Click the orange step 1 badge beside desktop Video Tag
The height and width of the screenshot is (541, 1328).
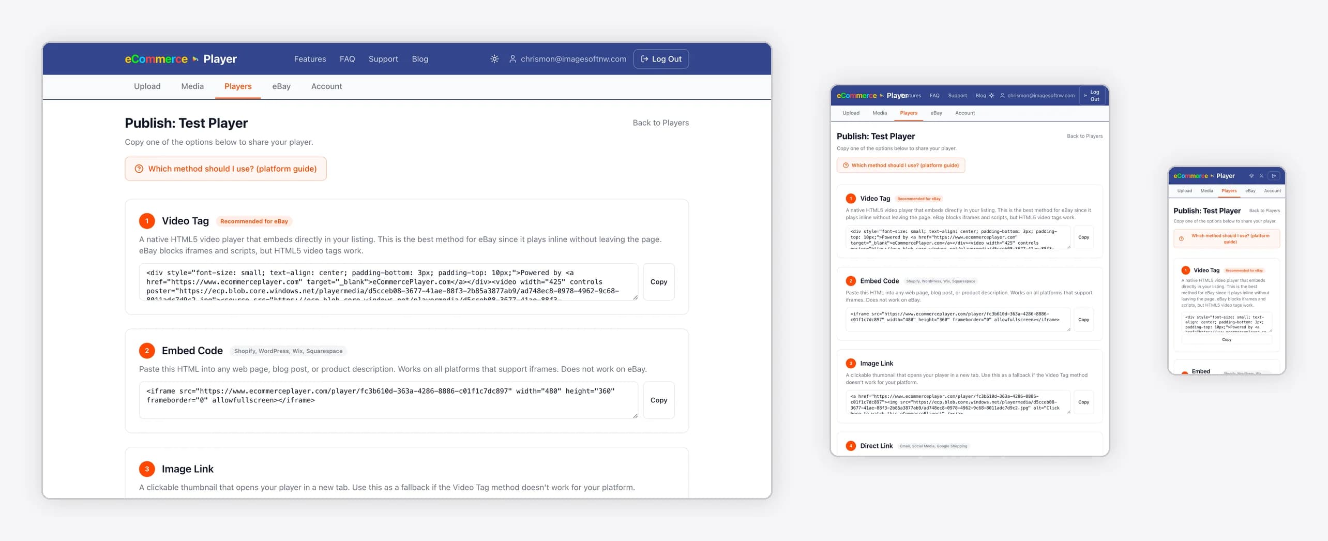click(x=147, y=221)
